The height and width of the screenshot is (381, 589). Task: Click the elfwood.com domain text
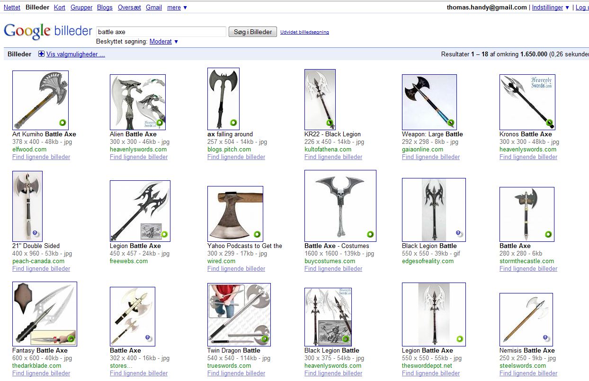(29, 150)
